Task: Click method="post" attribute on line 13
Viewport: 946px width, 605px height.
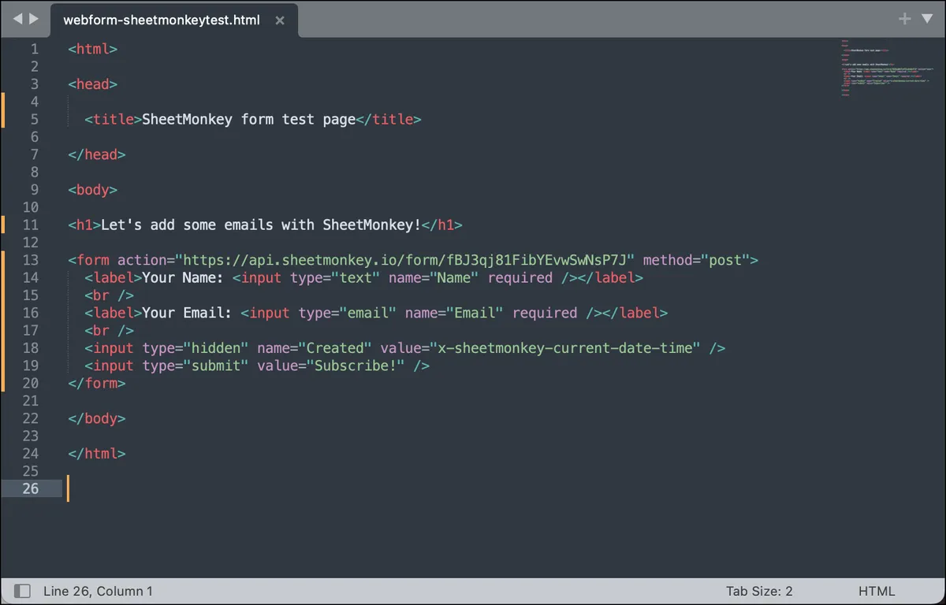Action: [696, 260]
